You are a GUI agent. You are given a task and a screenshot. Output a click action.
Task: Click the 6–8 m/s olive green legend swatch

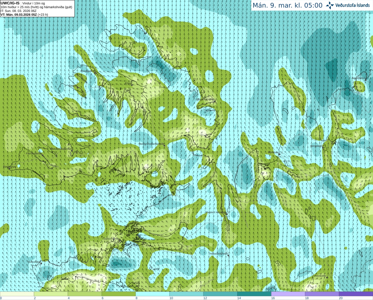[x=119, y=294]
